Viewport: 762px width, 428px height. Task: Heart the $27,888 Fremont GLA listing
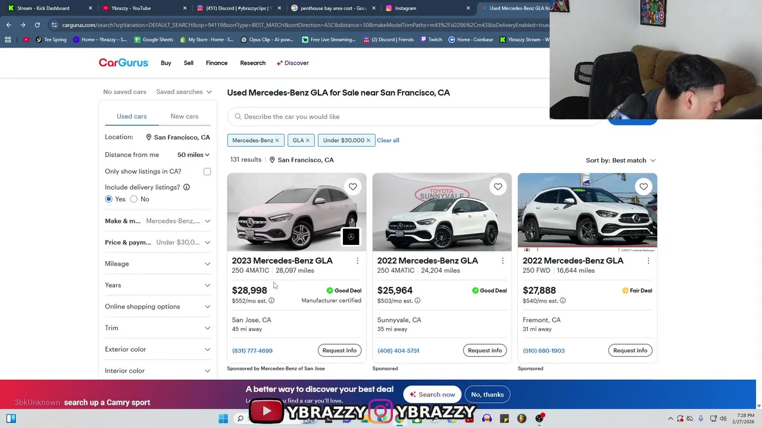[x=644, y=187]
